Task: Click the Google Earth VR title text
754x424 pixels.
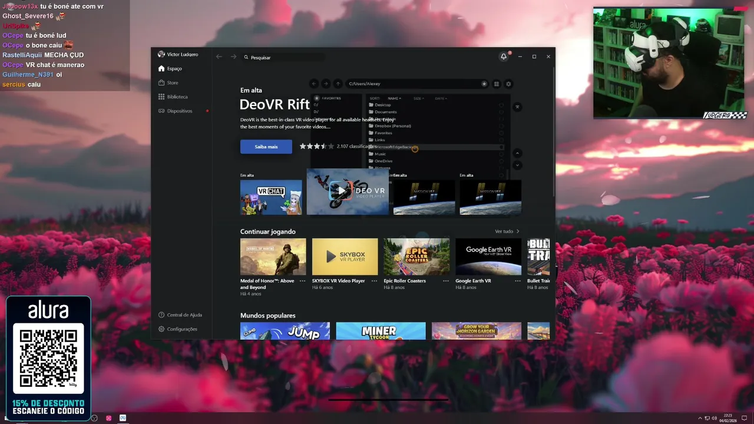Action: coord(474,281)
